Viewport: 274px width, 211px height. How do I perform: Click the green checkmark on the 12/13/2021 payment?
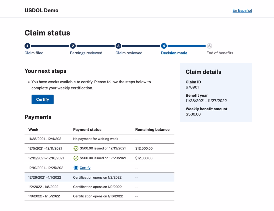[76, 148]
